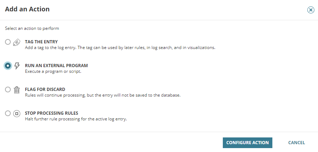
Task: Cancel adding the action
Action: (297, 143)
